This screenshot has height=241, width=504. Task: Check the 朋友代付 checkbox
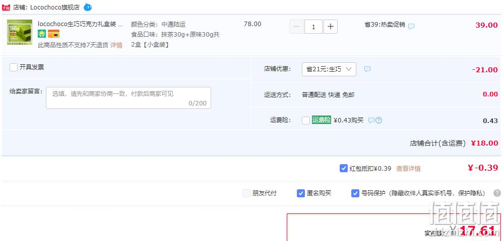(x=246, y=193)
